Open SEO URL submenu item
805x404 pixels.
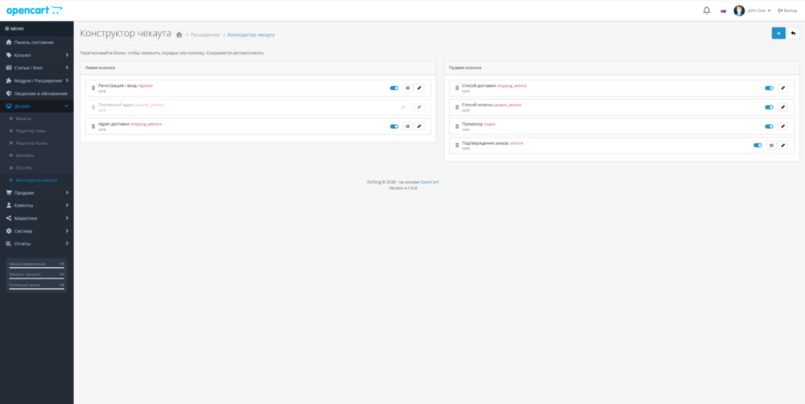coord(37,168)
